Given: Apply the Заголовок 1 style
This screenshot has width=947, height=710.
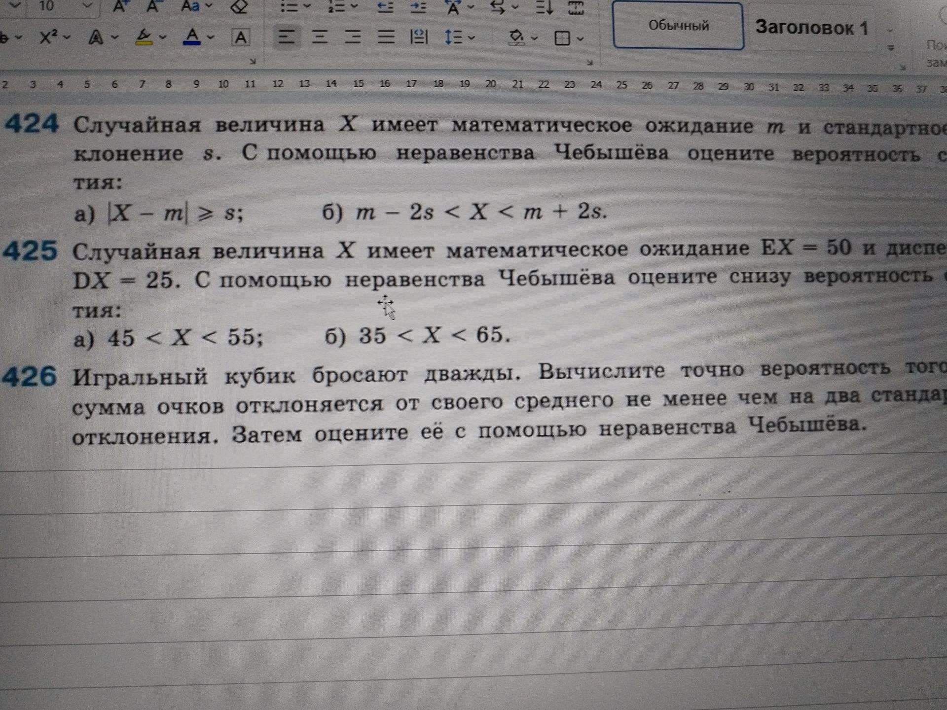Looking at the screenshot, I should pos(811,28).
